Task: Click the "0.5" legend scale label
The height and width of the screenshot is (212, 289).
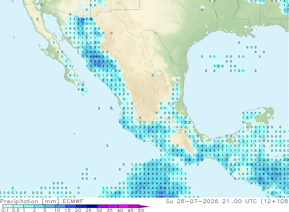Action: tap(16, 210)
